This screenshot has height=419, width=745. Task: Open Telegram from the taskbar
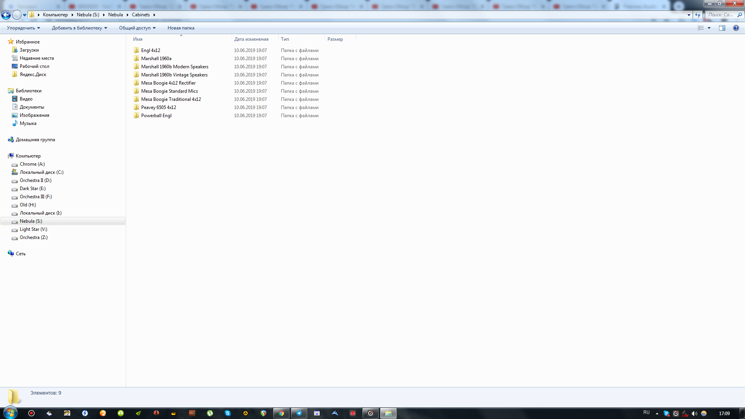(299, 413)
